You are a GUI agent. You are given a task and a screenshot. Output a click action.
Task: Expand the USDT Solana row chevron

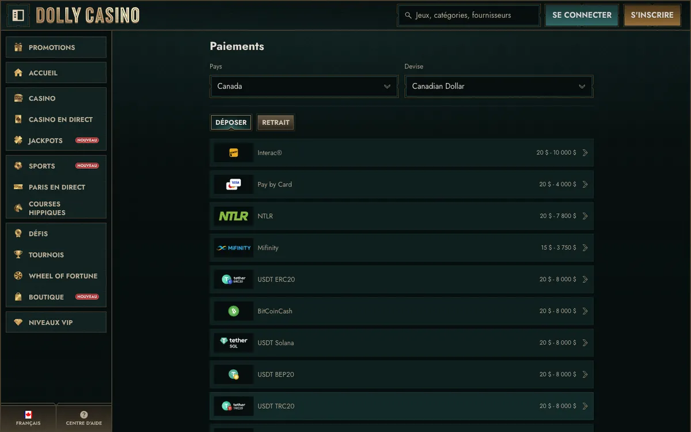pos(585,343)
